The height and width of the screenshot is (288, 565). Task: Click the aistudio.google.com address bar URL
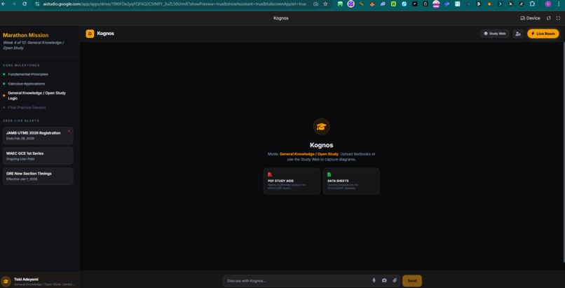tap(175, 4)
